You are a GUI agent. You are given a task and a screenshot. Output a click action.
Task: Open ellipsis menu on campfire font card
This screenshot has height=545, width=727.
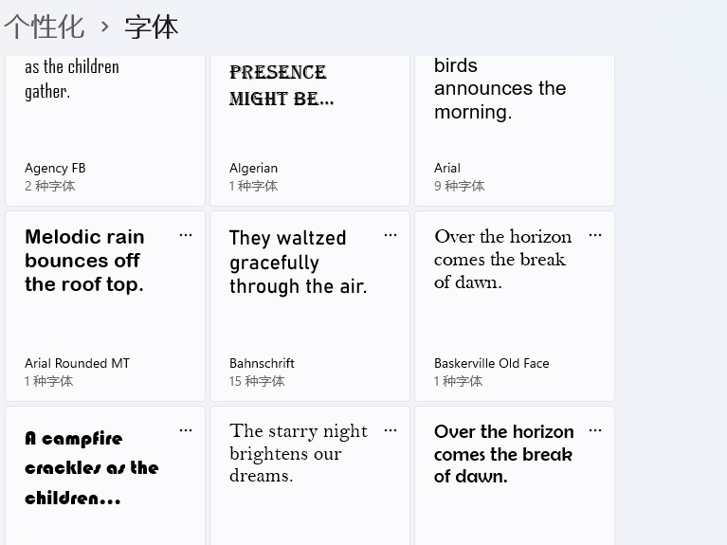pyautogui.click(x=186, y=430)
